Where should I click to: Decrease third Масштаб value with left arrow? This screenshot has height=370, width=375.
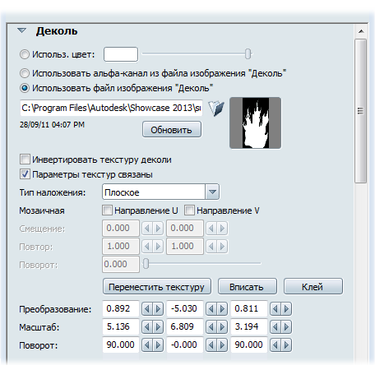[275, 327]
